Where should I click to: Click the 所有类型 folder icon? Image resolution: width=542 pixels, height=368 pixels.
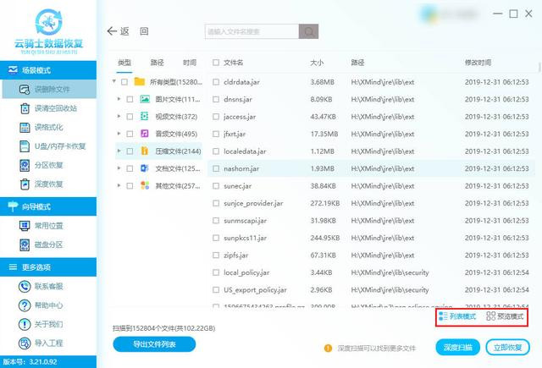tap(139, 81)
